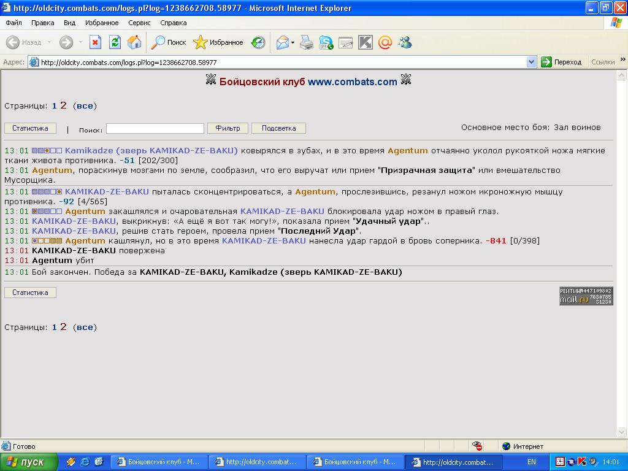Click the pop-up blocker icon in status bar
Image resolution: width=628 pixels, height=471 pixels.
pos(477,446)
